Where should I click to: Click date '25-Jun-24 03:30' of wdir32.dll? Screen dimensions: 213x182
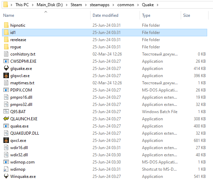tap(107, 155)
